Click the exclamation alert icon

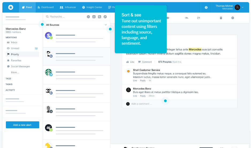233,18
